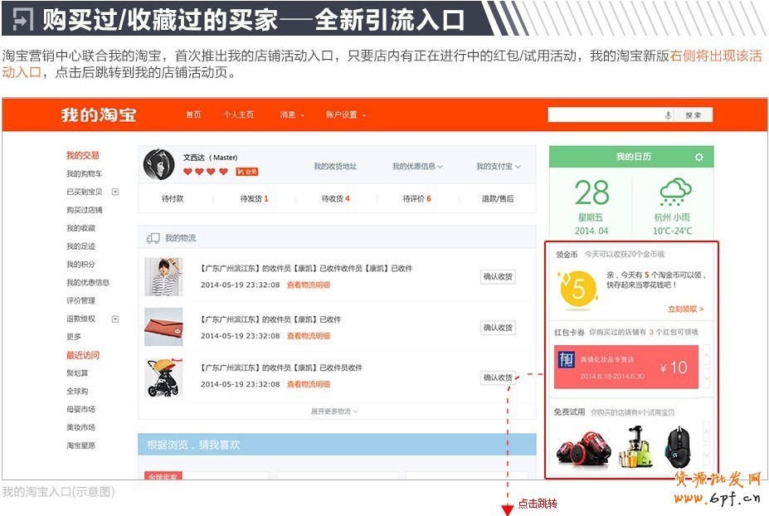The image size is (769, 516).
Task: Click the top search input field
Action: click(606, 115)
